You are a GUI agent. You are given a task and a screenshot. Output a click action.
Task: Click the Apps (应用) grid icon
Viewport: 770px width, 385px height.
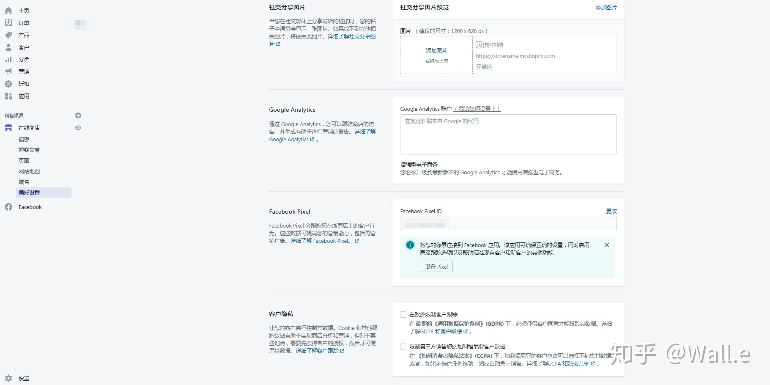[x=8, y=96]
